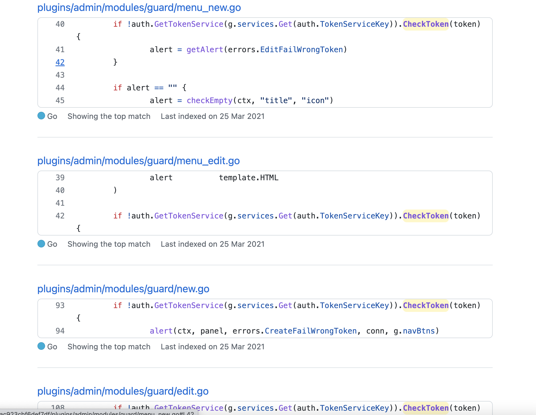
Task: Click line number 42 in menu_new.go
Action: click(x=60, y=62)
